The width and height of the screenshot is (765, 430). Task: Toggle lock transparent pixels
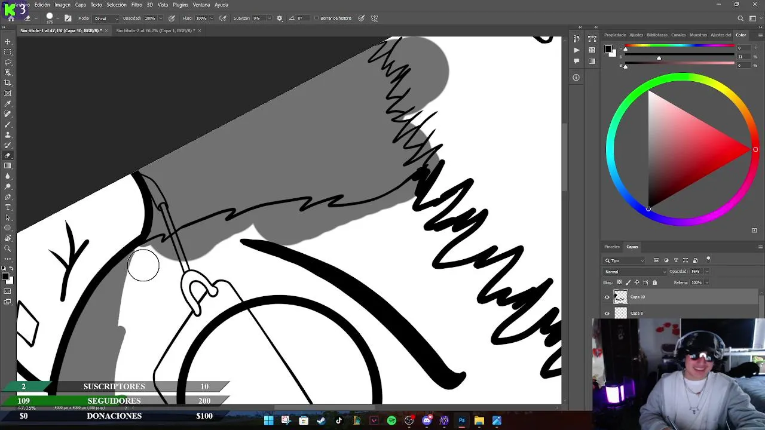619,282
